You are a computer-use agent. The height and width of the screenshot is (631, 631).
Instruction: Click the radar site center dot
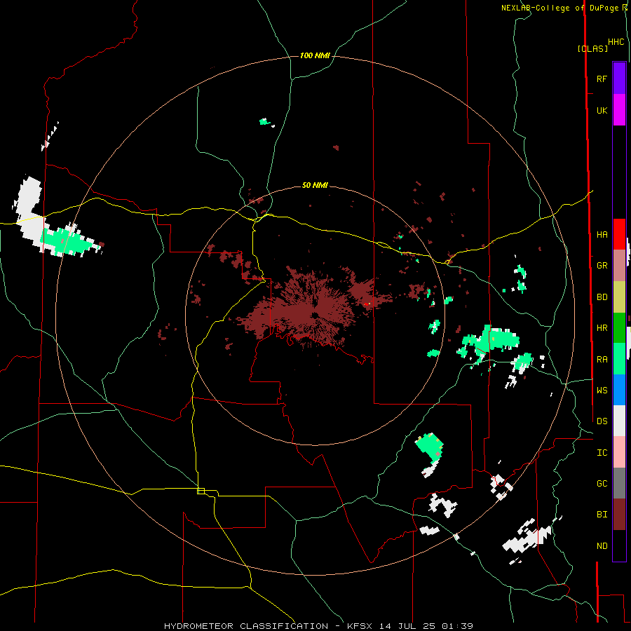pos(315,315)
